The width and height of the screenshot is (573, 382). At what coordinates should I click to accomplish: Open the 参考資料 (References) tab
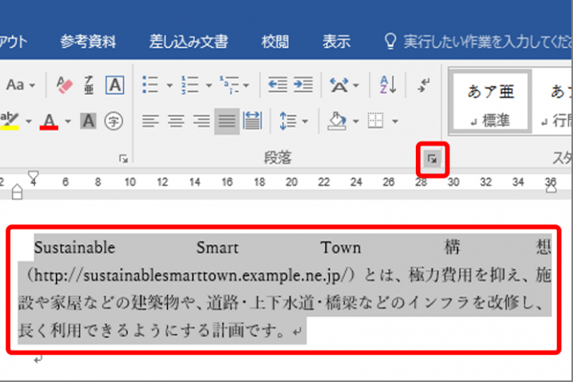pyautogui.click(x=88, y=41)
